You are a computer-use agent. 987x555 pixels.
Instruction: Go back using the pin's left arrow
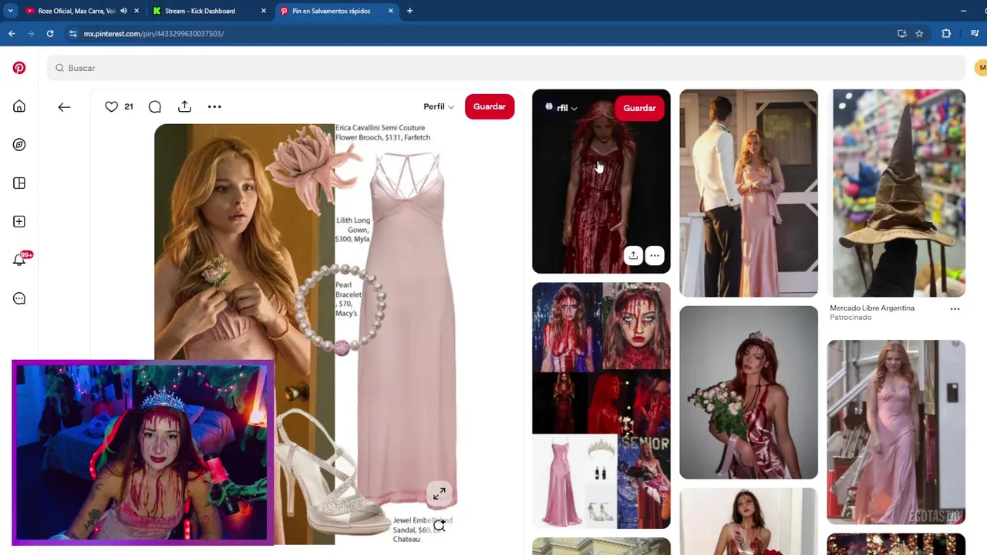(x=64, y=107)
